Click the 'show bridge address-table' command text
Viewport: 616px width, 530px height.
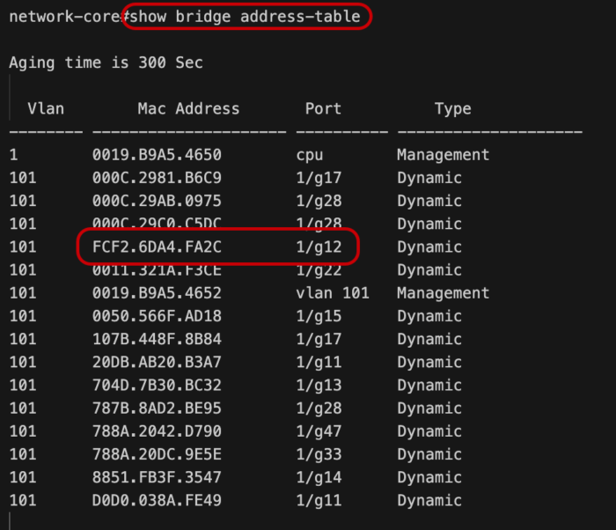click(x=246, y=17)
